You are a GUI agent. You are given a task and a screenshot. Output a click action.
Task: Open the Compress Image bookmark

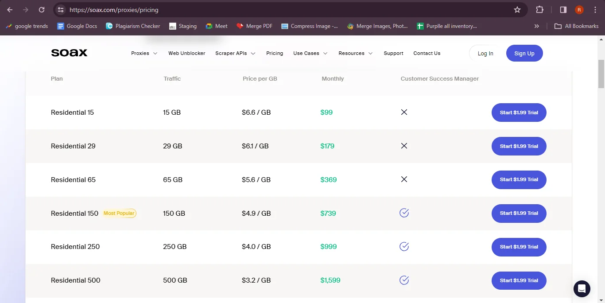coord(310,26)
